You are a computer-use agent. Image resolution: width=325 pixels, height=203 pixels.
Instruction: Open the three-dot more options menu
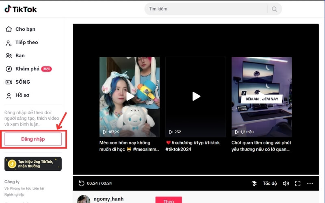310,184
